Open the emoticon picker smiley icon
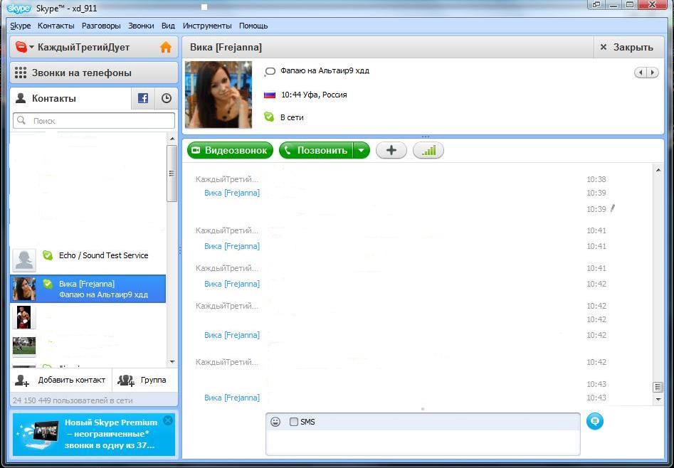Screen dimensions: 674x468 click(275, 422)
